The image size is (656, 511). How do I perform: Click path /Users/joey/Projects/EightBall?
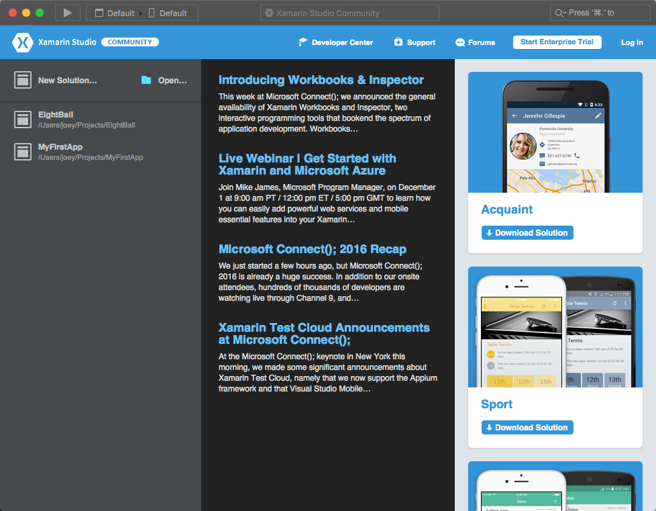87,126
